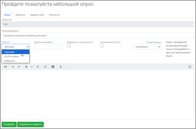Clear text formatting in editor
Image resolution: width=196 pixels, height=129 pixels.
click(x=61, y=67)
